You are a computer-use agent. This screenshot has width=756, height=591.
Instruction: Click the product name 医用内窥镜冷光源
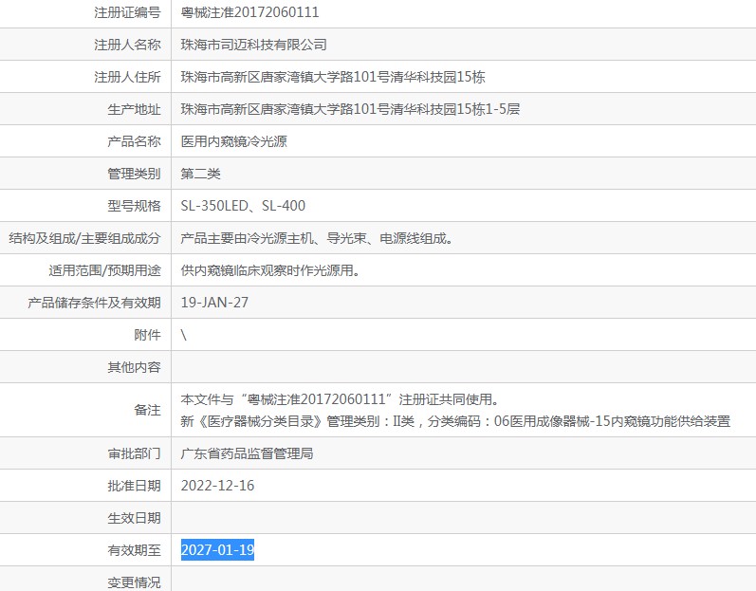coord(234,141)
